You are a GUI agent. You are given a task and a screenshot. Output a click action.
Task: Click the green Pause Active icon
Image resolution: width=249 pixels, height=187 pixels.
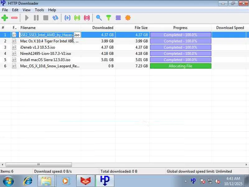(77, 18)
